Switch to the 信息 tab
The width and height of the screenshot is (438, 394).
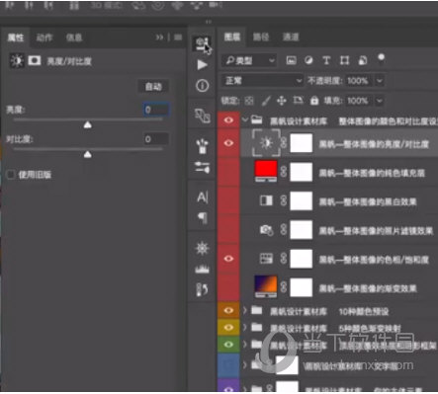click(x=74, y=38)
